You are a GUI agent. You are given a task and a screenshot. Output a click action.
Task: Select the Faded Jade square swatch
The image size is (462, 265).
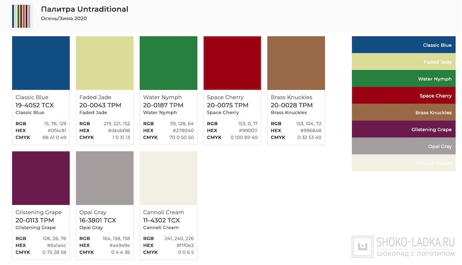105,63
